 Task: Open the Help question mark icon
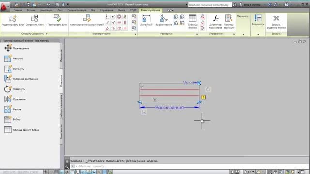[287, 4]
